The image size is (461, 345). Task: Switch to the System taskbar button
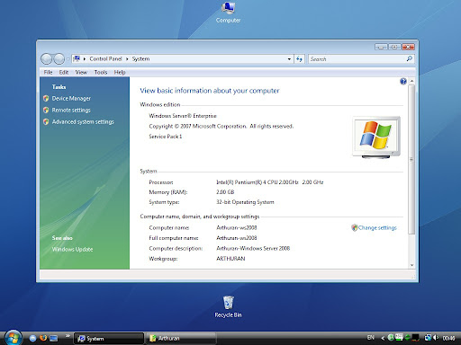109,339
